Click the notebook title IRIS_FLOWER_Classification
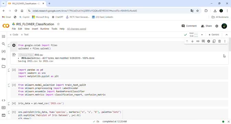This screenshot has width=231, height=124. (x=35, y=24)
